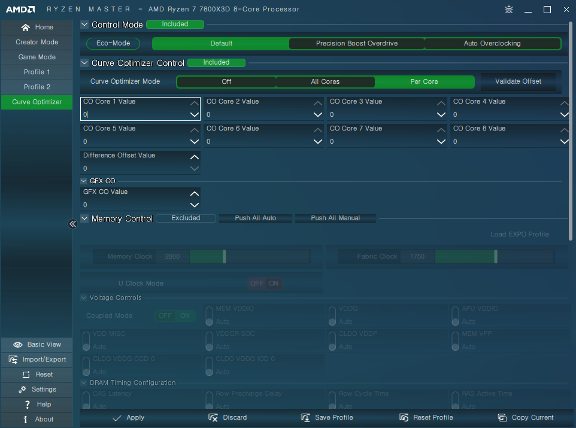
Task: Open Creator Mode tab
Action: (x=37, y=43)
